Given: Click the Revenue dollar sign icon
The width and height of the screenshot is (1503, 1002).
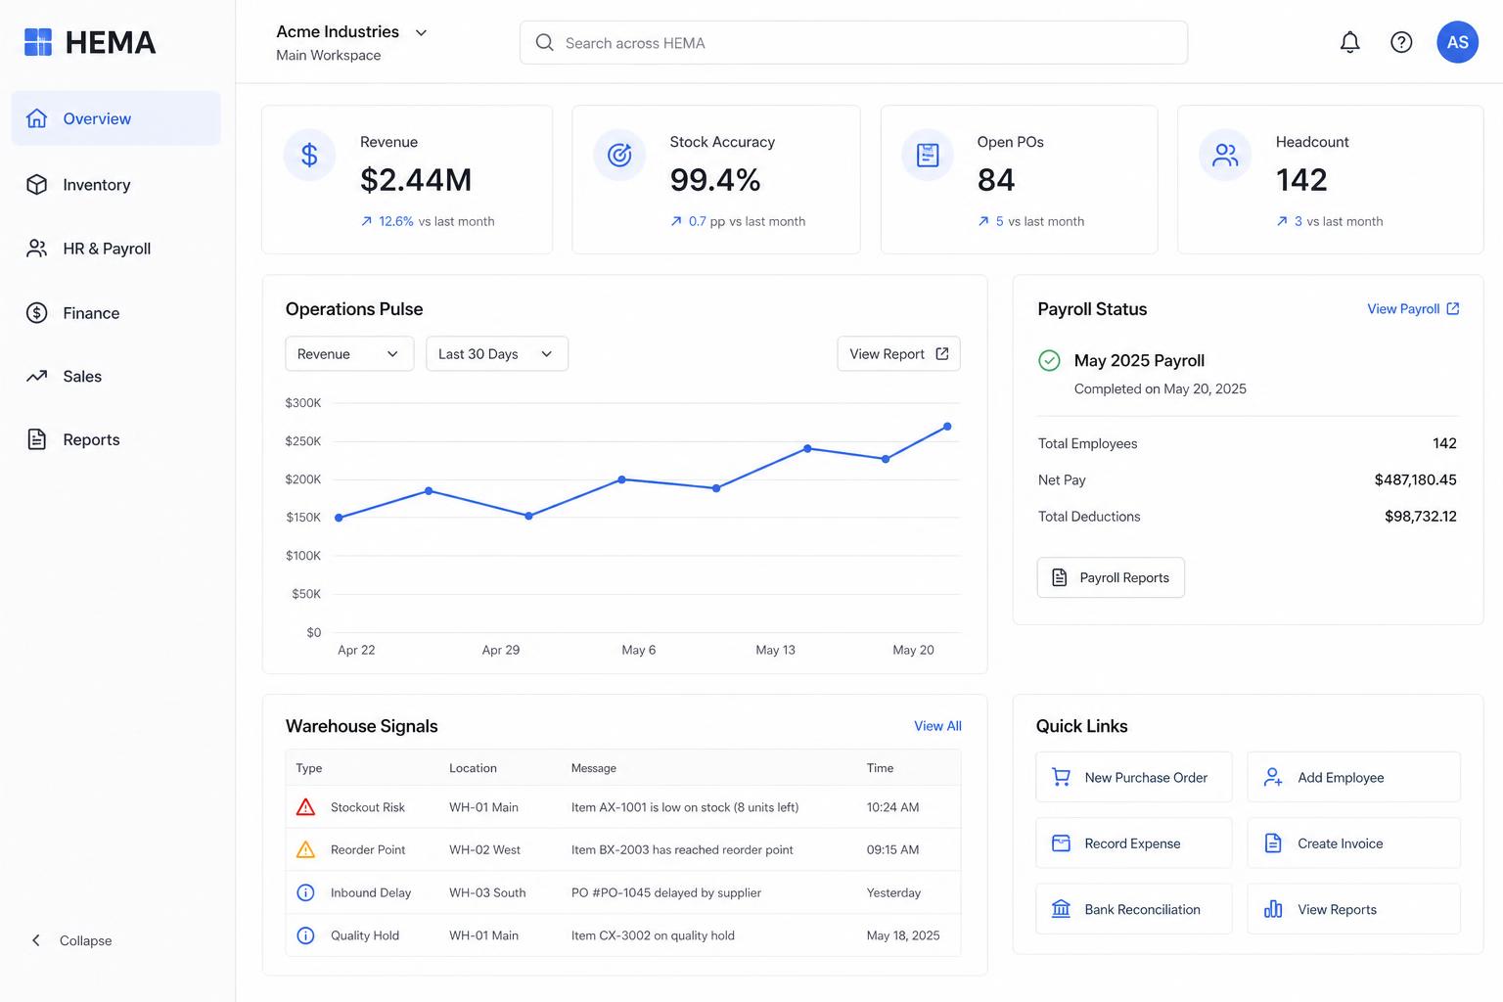Looking at the screenshot, I should point(309,155).
